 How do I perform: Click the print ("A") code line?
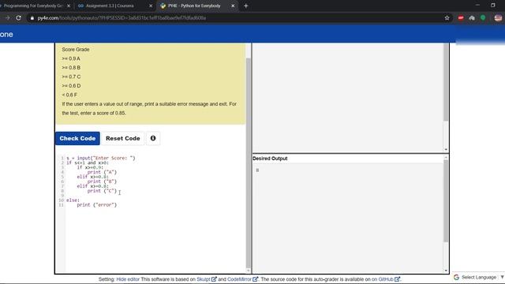102,172
